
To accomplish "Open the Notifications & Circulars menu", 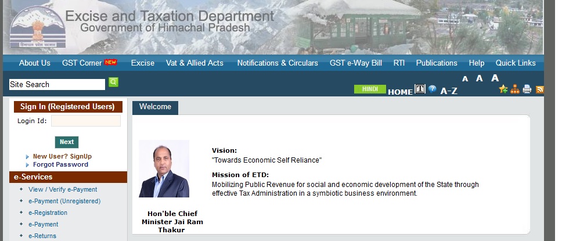I will tap(278, 63).
